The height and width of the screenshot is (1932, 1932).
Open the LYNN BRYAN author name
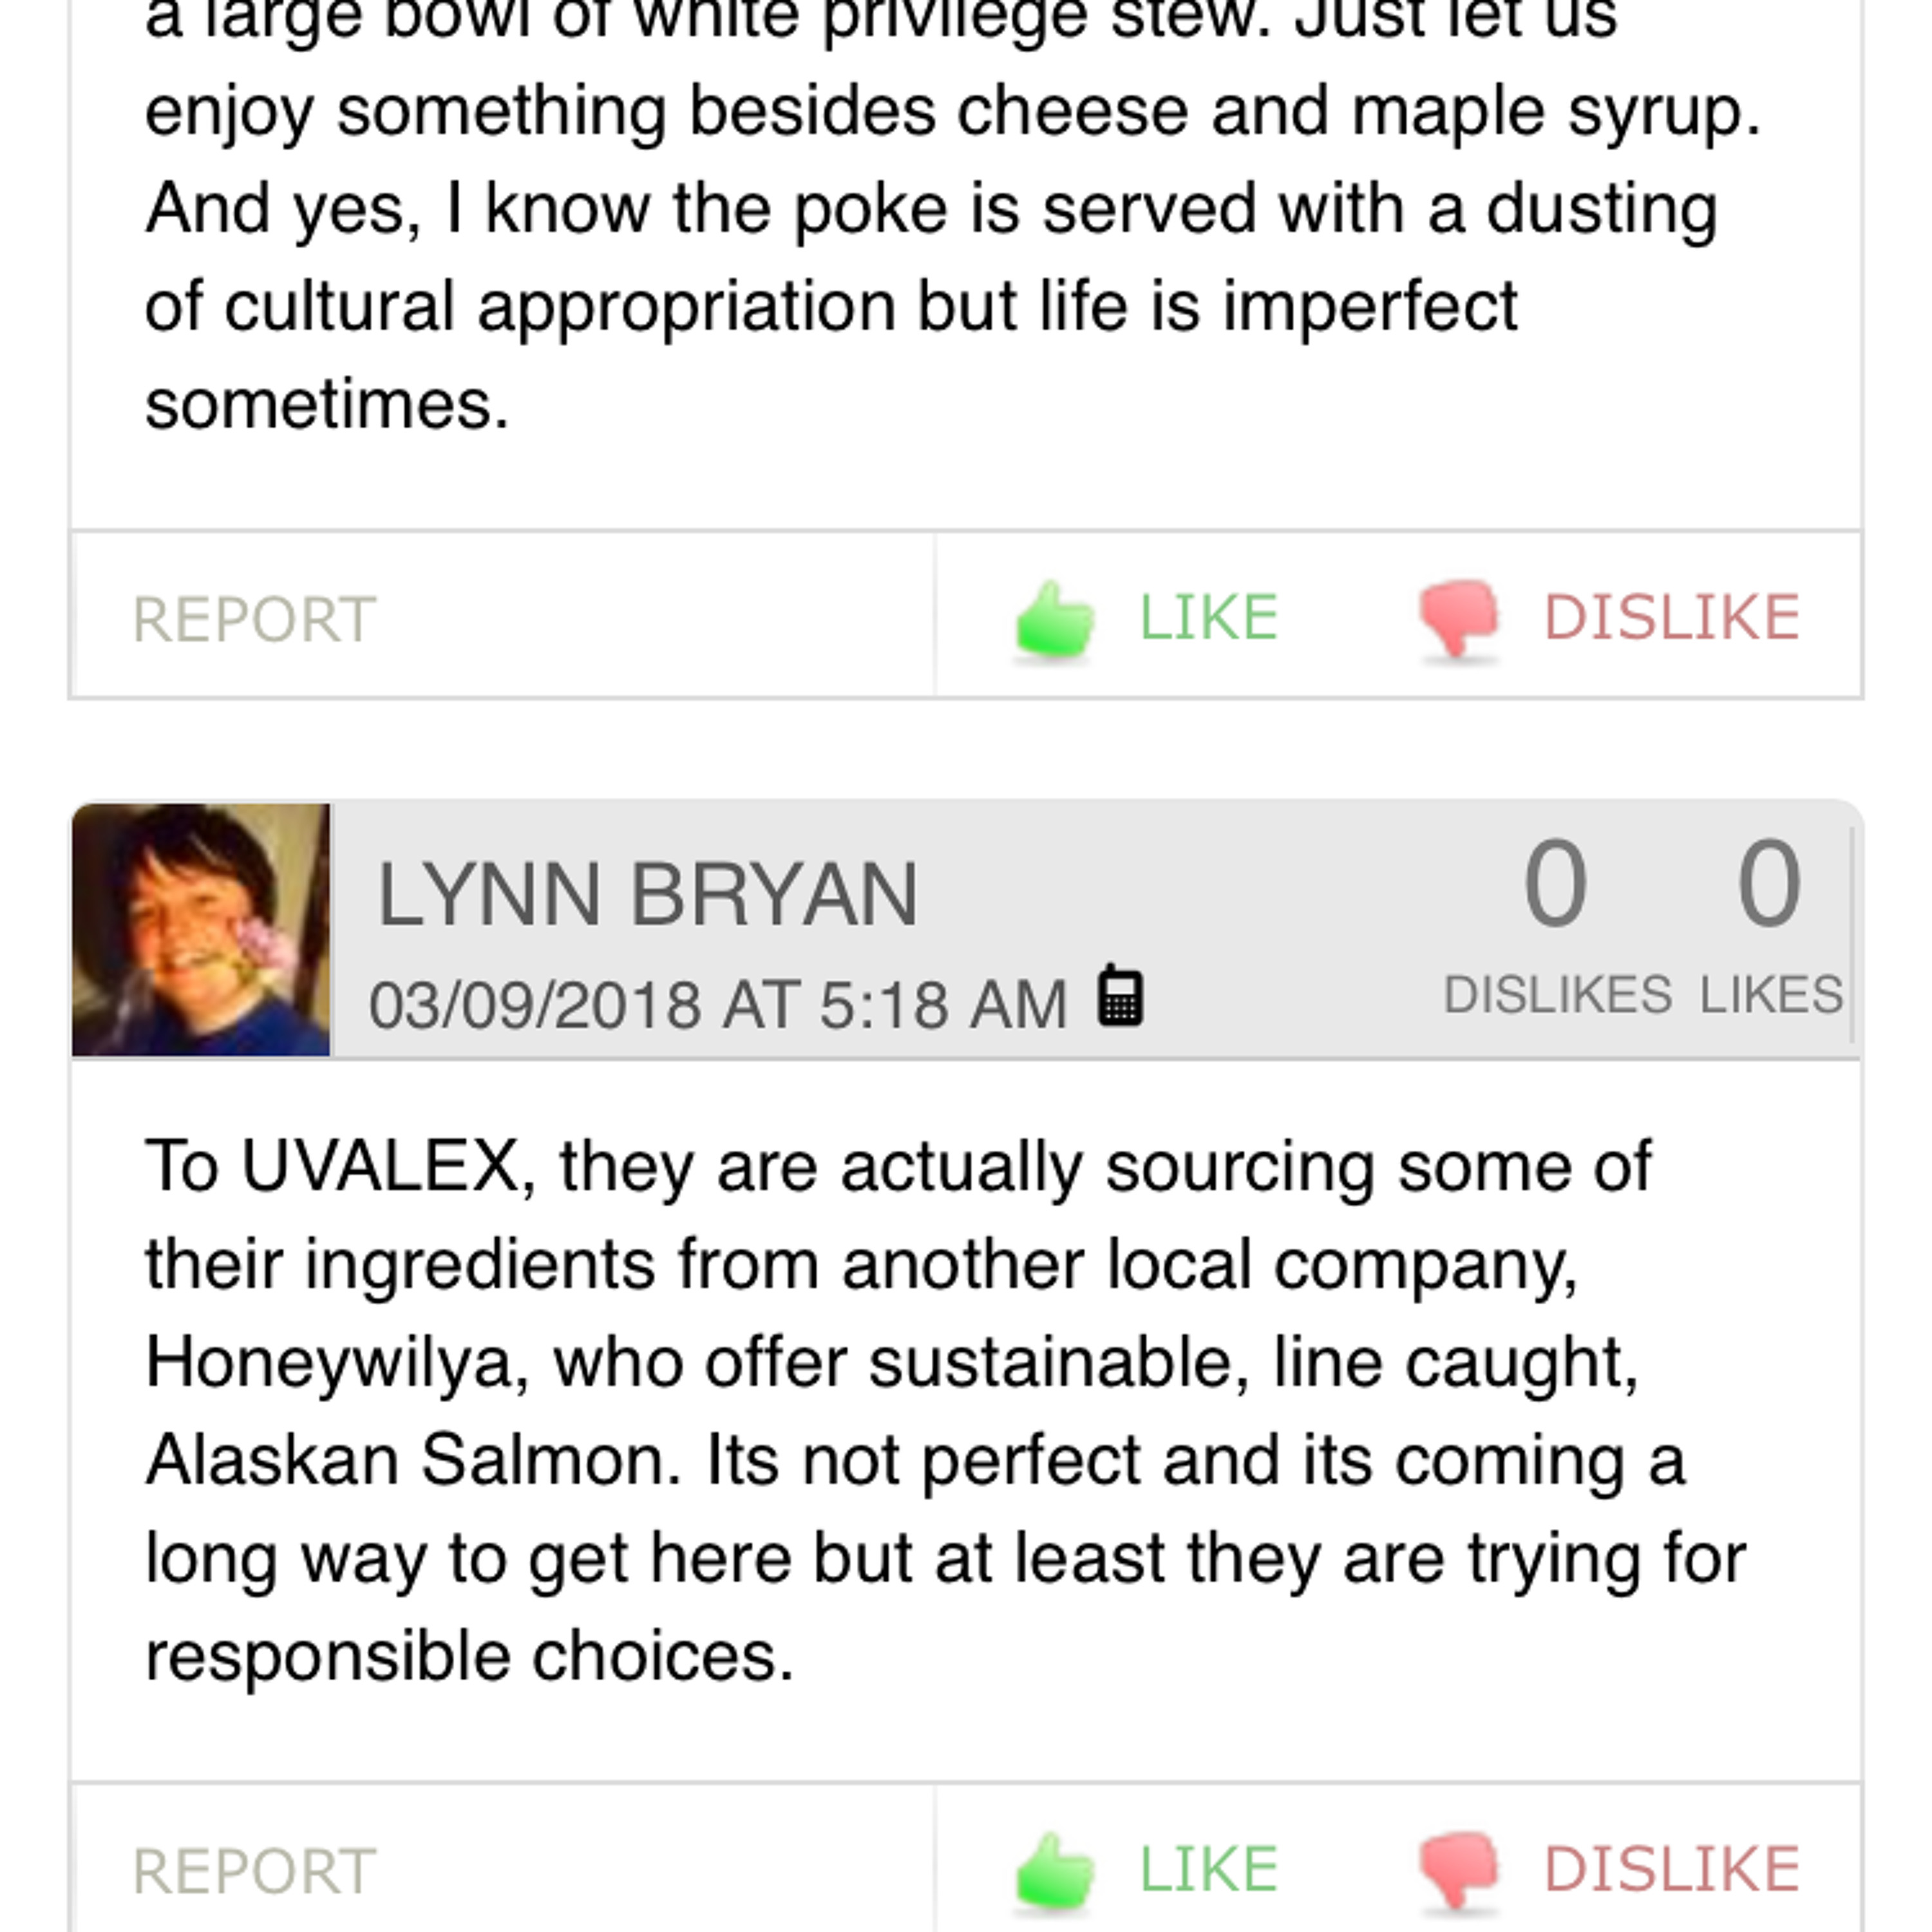click(647, 895)
